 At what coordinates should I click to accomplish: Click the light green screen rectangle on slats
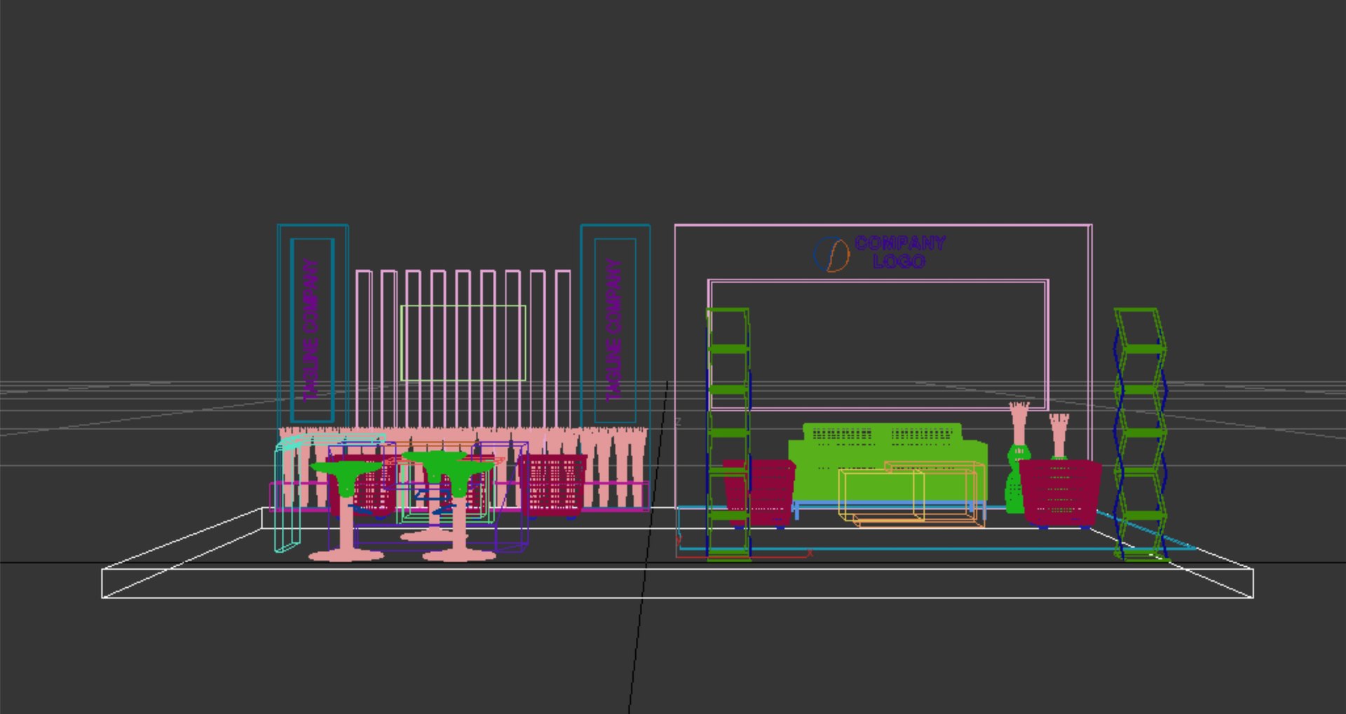[x=463, y=343]
